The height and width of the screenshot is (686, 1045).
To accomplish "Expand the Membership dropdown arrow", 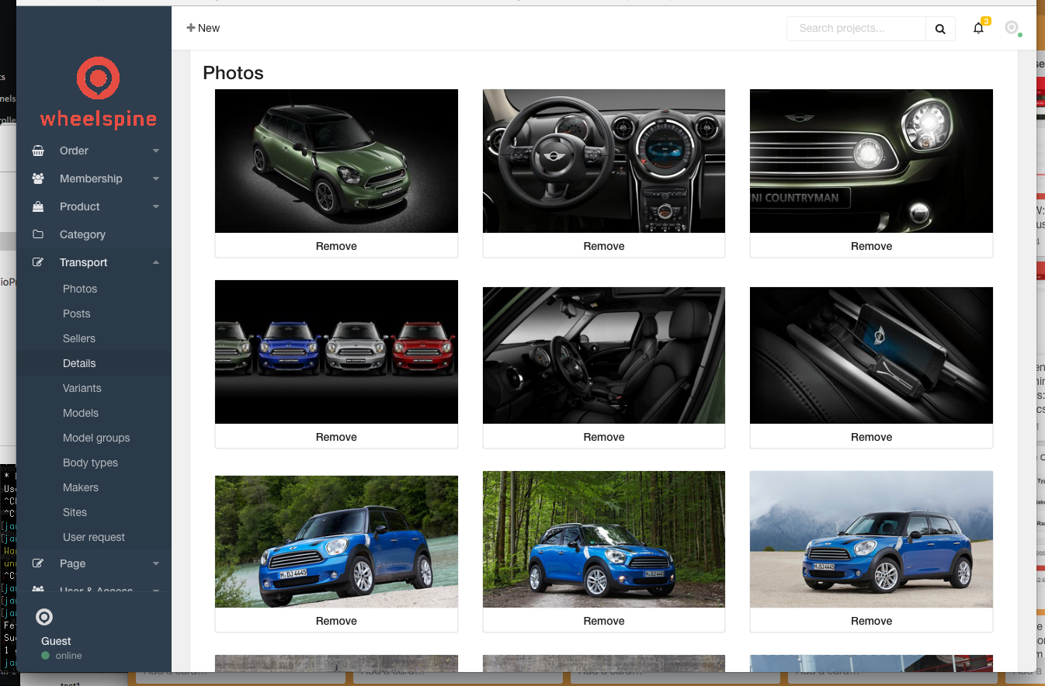I will pyautogui.click(x=156, y=178).
